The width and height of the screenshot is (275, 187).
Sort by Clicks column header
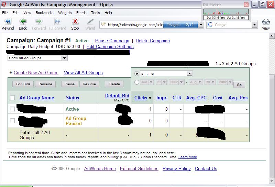click(141, 98)
